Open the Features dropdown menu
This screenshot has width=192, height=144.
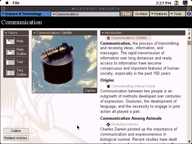(159, 14)
